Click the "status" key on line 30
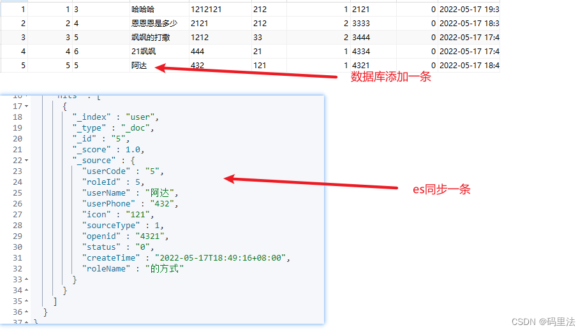This screenshot has height=332, width=585. pos(101,247)
